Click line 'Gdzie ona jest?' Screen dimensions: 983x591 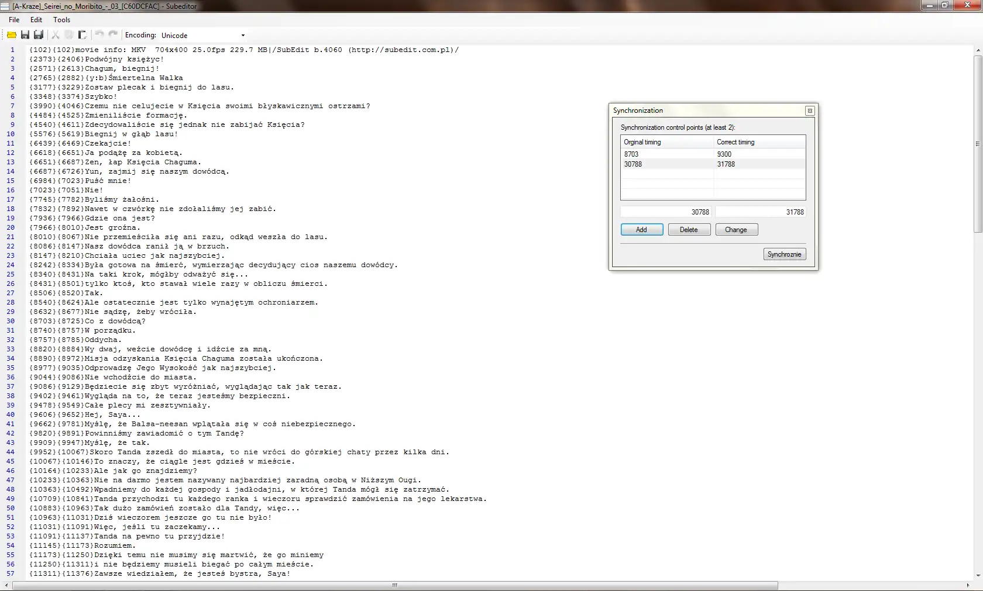[92, 218]
